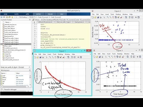Click New Figure icon in Figure 1

[35, 57]
